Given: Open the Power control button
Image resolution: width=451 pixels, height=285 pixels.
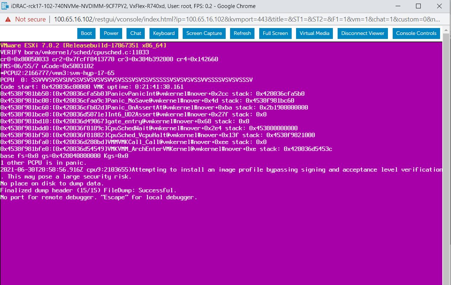Looking at the screenshot, I should [111, 33].
